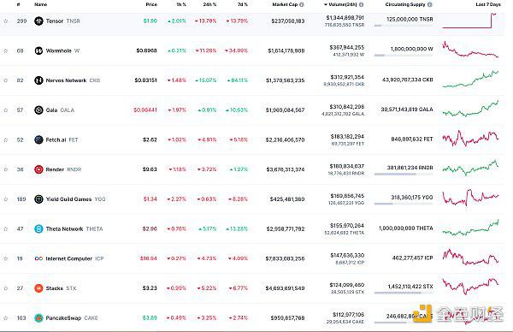Click the Tensor coin logo icon
The width and height of the screenshot is (513, 332).
[x=38, y=21]
